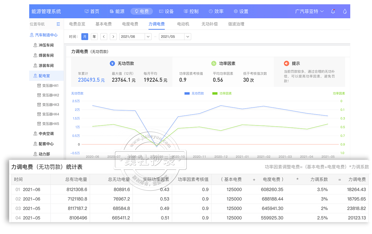Click the green 功率因素 waveform icon
This screenshot has height=234, width=372.
214,64
